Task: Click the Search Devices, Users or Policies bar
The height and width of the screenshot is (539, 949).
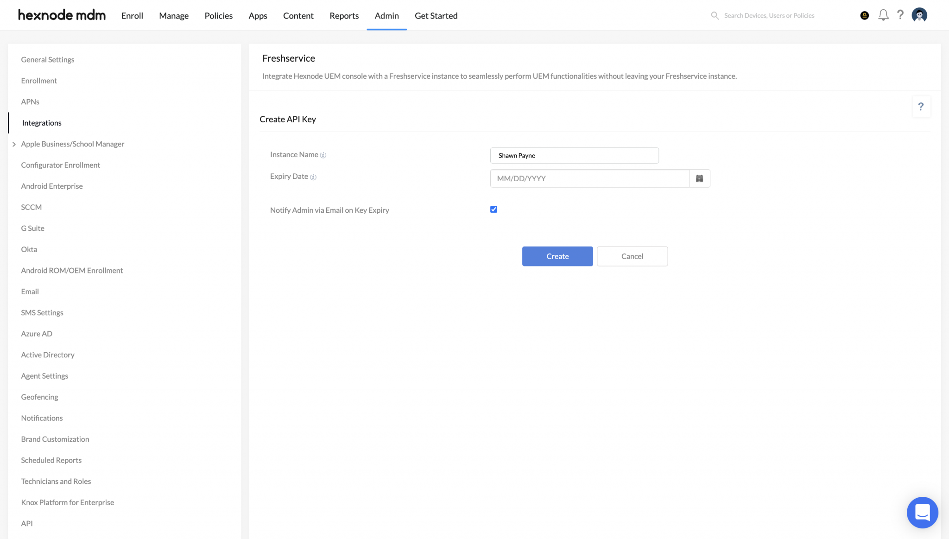Action: 769,15
